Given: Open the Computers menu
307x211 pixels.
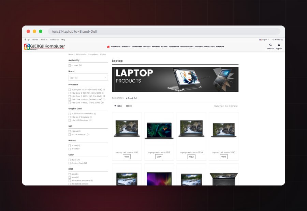Looking at the screenshot, I should 116,47.
